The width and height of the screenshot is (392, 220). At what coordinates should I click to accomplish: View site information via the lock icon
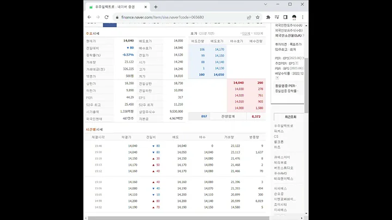click(x=117, y=17)
